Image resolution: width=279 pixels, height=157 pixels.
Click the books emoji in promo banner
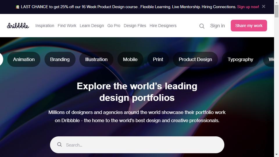[x=17, y=7]
